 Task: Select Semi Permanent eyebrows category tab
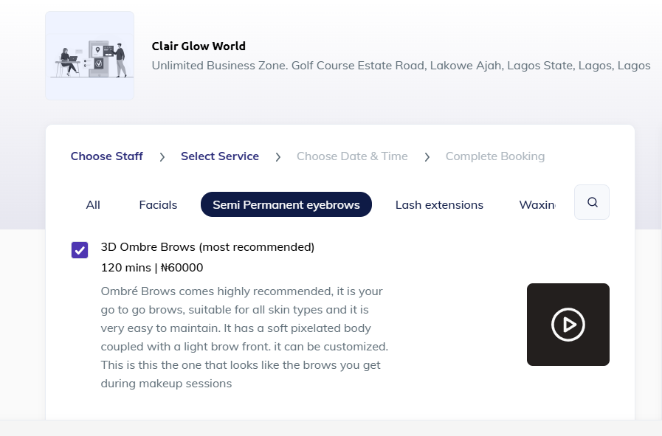pyautogui.click(x=286, y=204)
